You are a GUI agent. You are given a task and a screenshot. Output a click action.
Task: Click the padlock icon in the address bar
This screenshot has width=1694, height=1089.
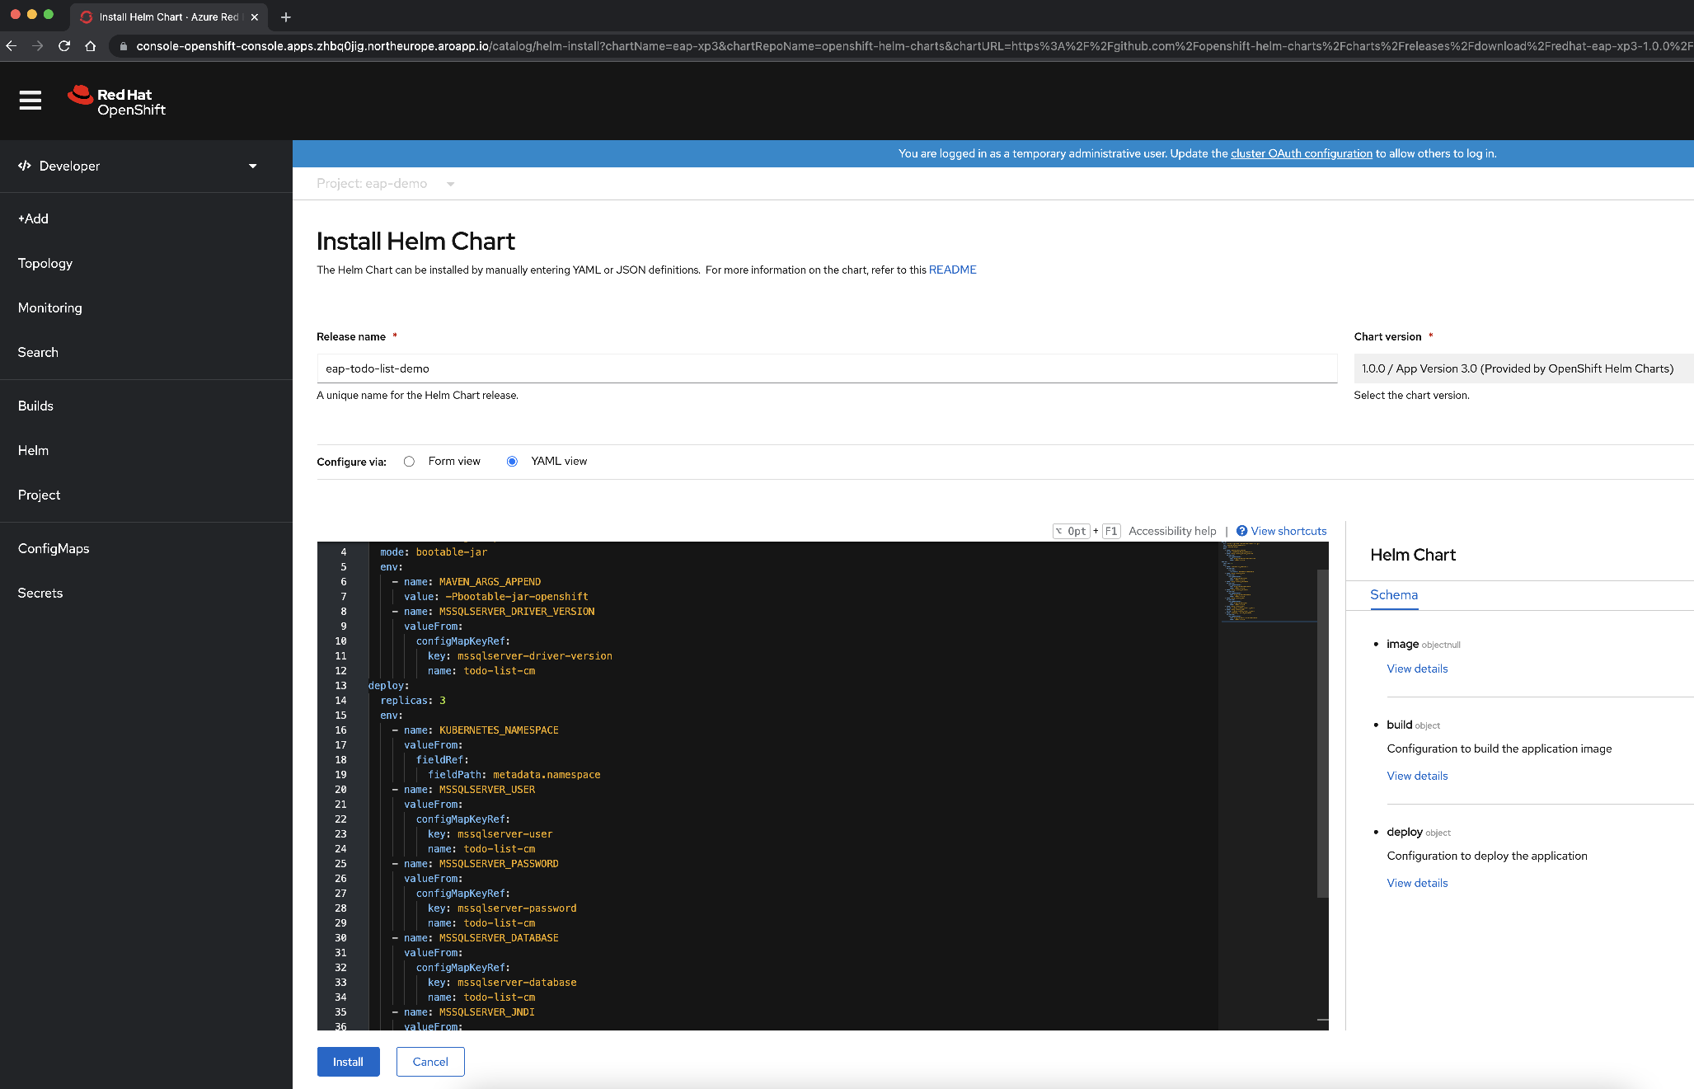122,47
